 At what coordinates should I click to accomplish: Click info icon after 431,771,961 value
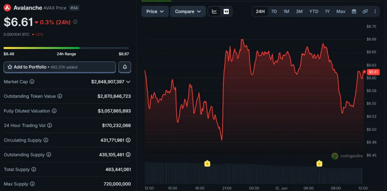[x=128, y=140]
